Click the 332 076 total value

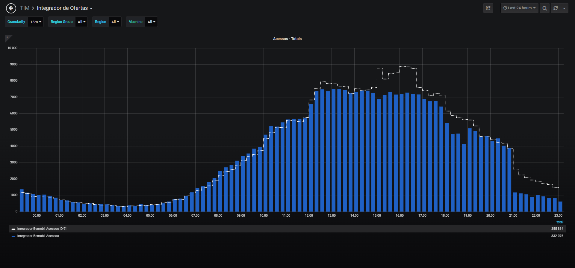click(x=557, y=236)
